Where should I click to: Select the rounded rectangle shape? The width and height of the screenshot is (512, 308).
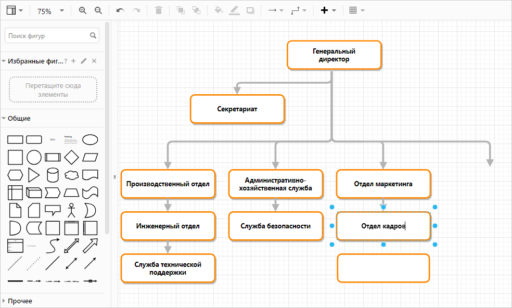tap(34, 140)
